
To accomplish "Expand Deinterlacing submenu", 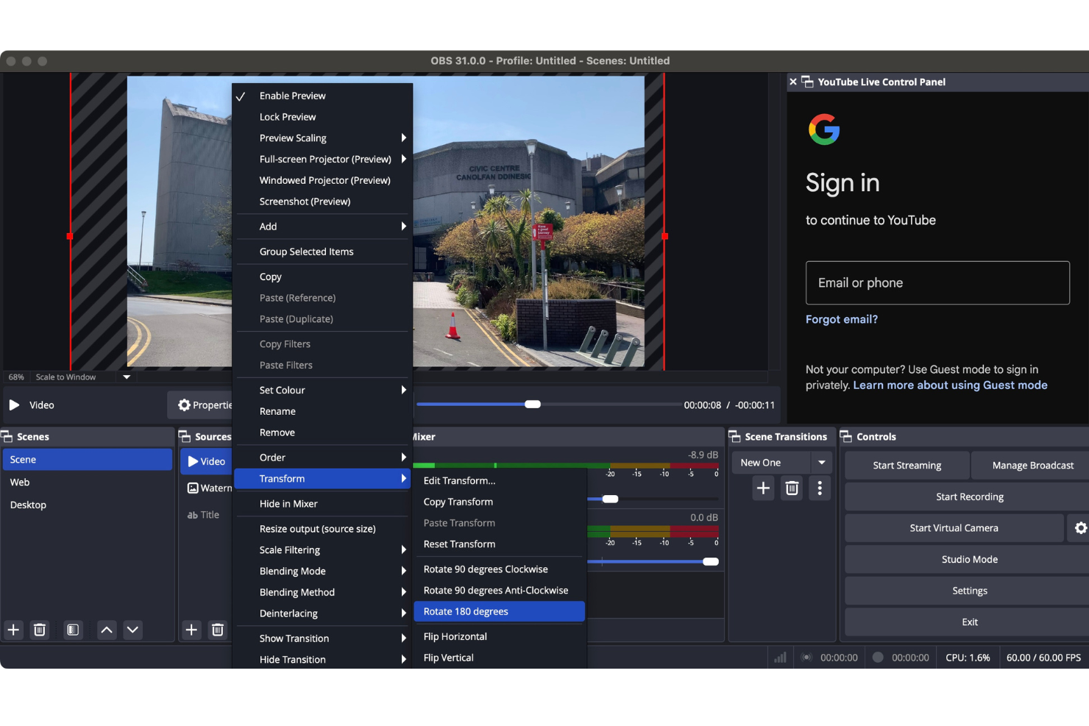I will [x=322, y=613].
